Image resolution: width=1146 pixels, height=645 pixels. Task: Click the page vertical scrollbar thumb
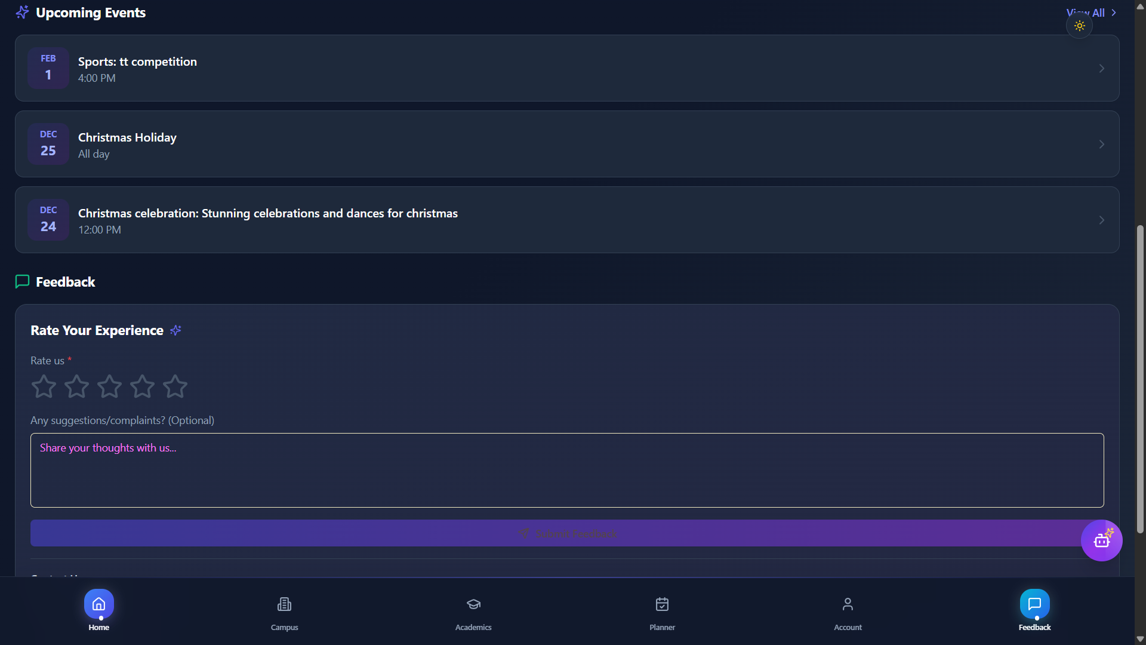pyautogui.click(x=1140, y=379)
